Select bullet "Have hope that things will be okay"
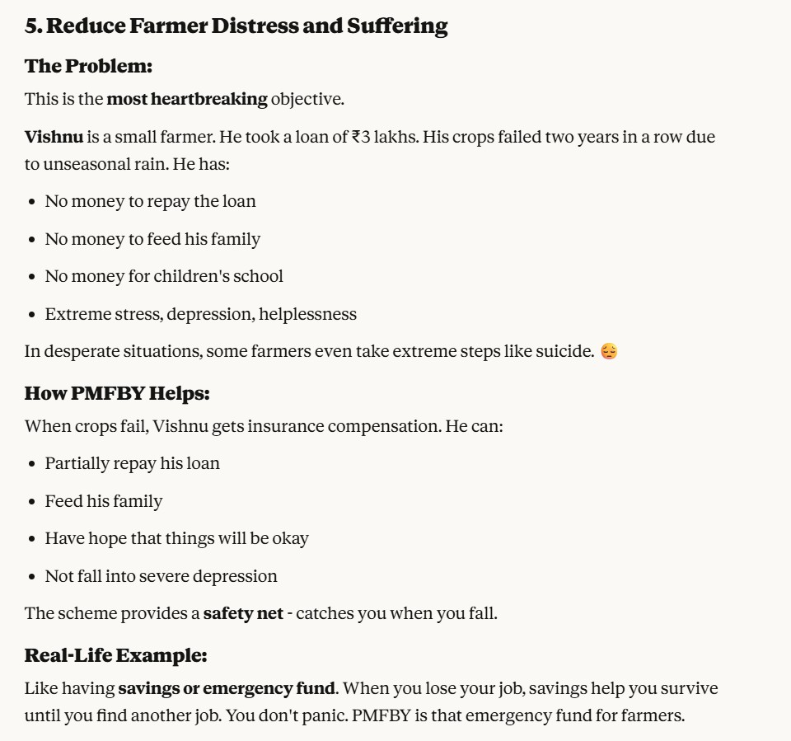791x741 pixels. [x=176, y=538]
